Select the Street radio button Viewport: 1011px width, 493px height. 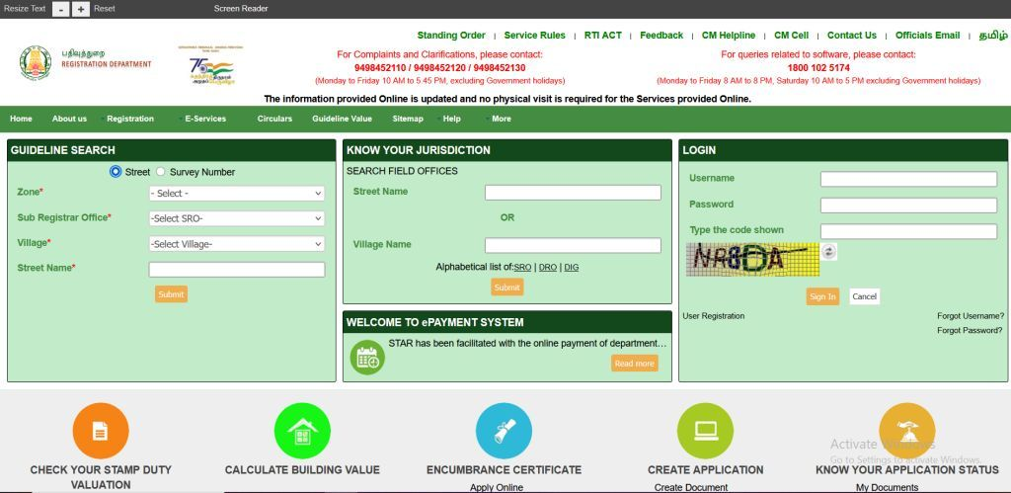tap(116, 172)
